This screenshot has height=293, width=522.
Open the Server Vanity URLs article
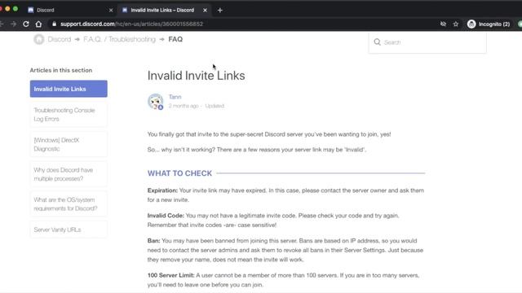(x=69, y=230)
